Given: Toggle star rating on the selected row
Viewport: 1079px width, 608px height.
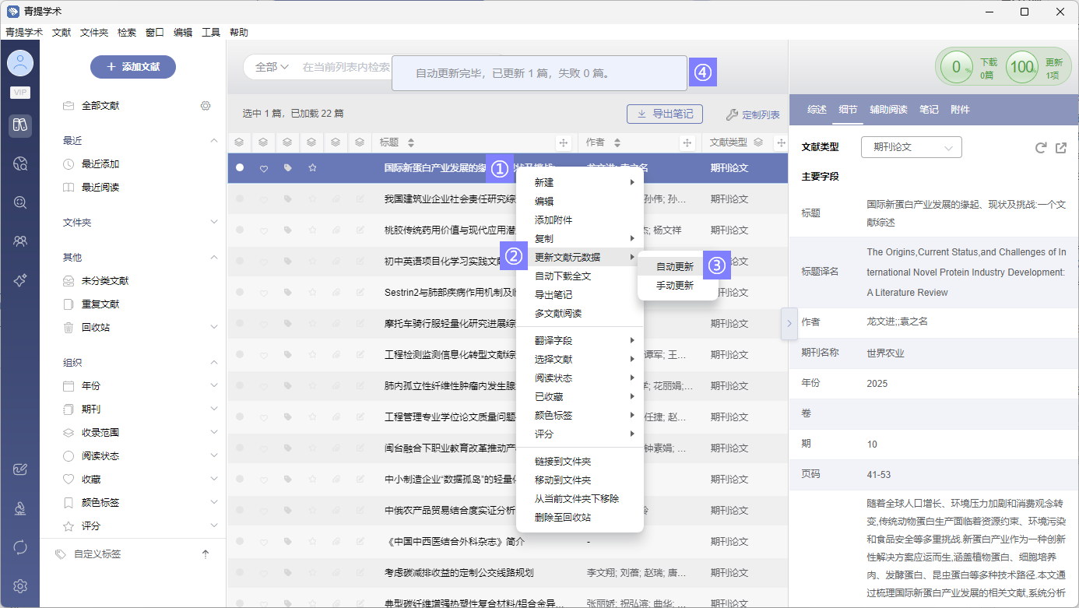Looking at the screenshot, I should click(x=312, y=168).
